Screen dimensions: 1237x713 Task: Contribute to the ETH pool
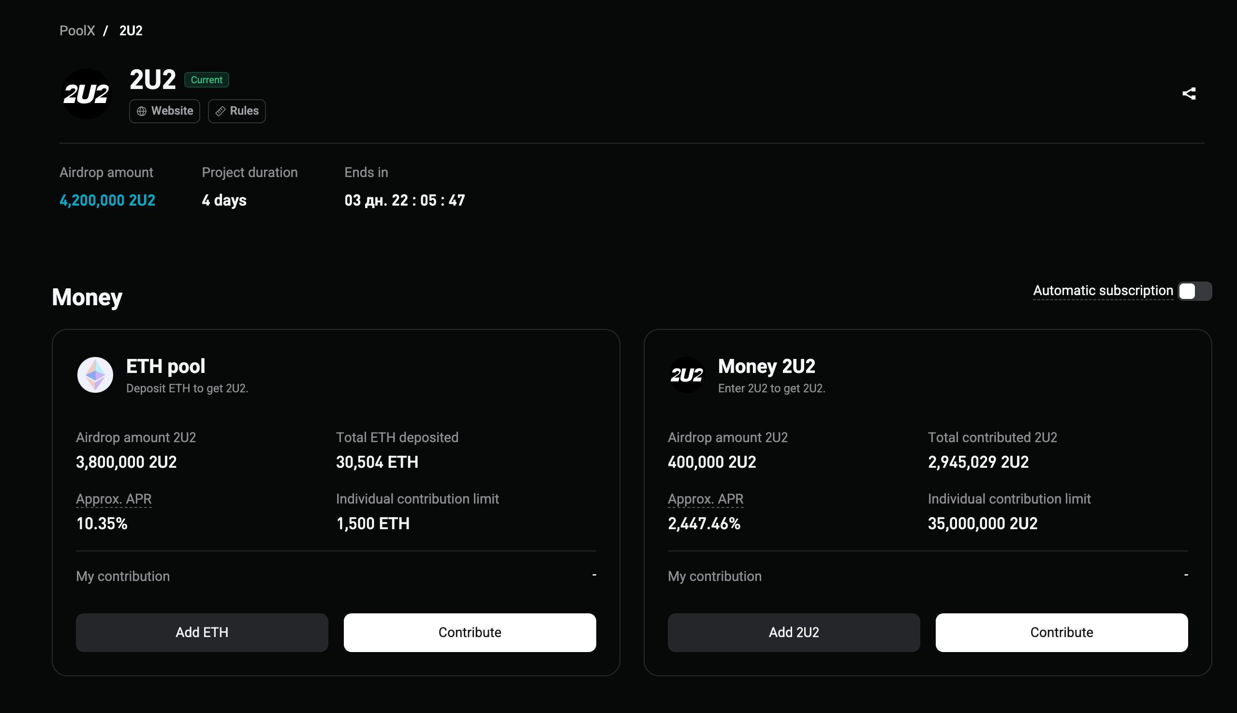pos(470,633)
